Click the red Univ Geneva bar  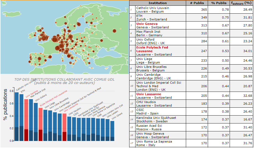pos(26,120)
